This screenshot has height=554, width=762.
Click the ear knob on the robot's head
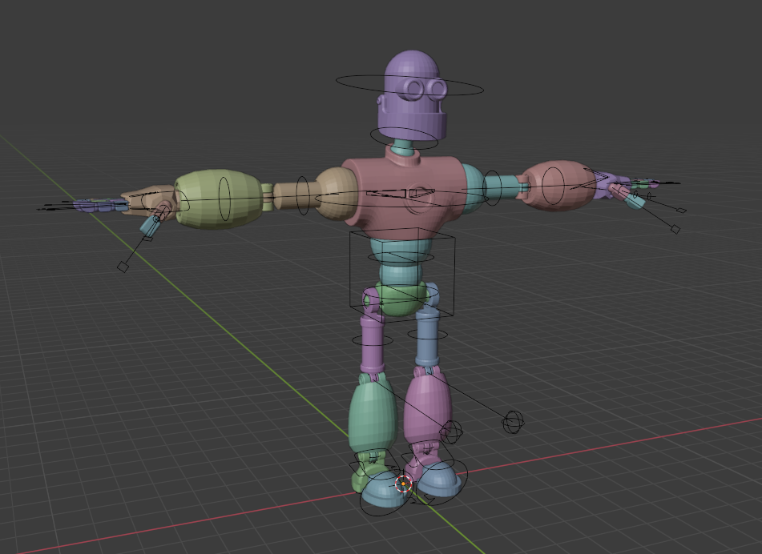pos(380,101)
